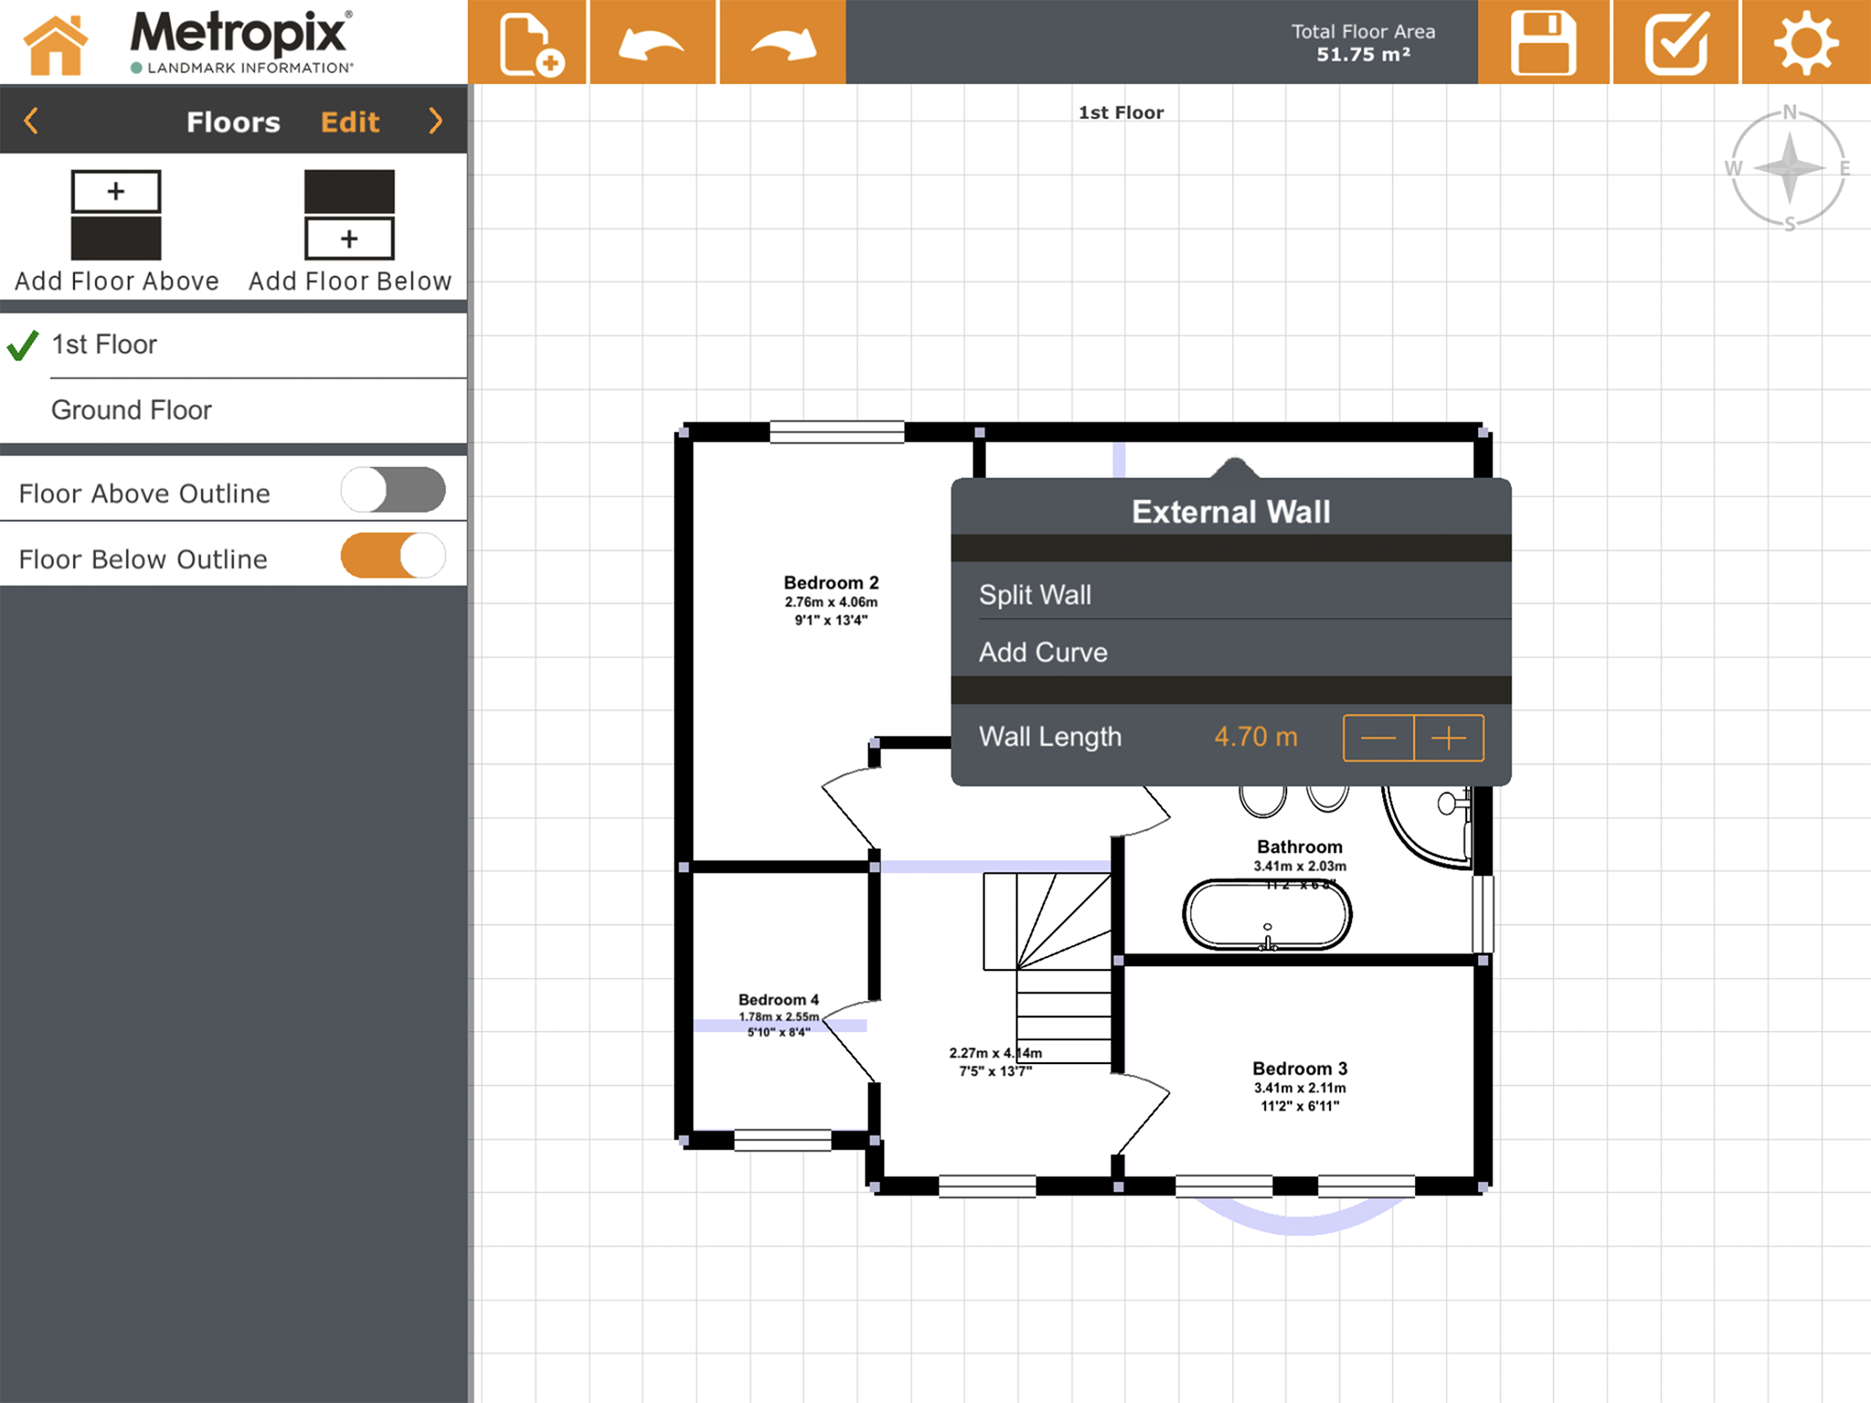1871x1403 pixels.
Task: Click the green checkmark beside 1st Floor
Action: pyautogui.click(x=23, y=345)
